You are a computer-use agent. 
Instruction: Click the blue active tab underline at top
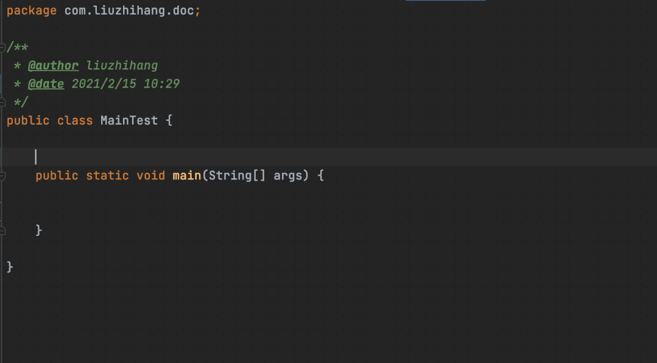(445, 1)
